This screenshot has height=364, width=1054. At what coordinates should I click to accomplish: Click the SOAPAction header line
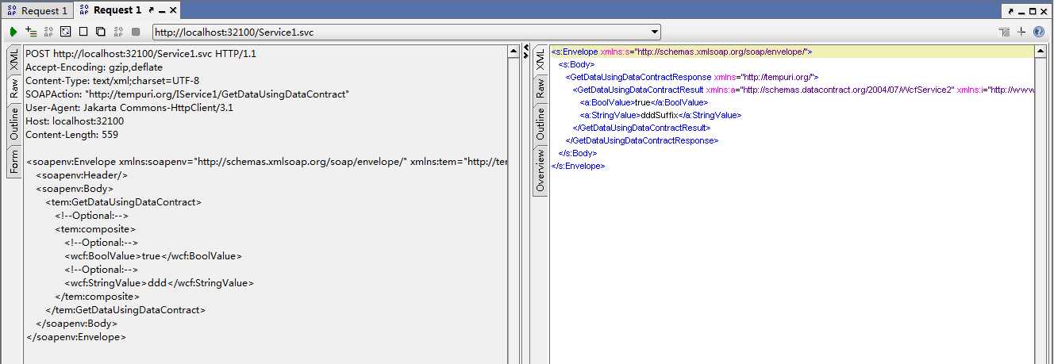point(187,94)
